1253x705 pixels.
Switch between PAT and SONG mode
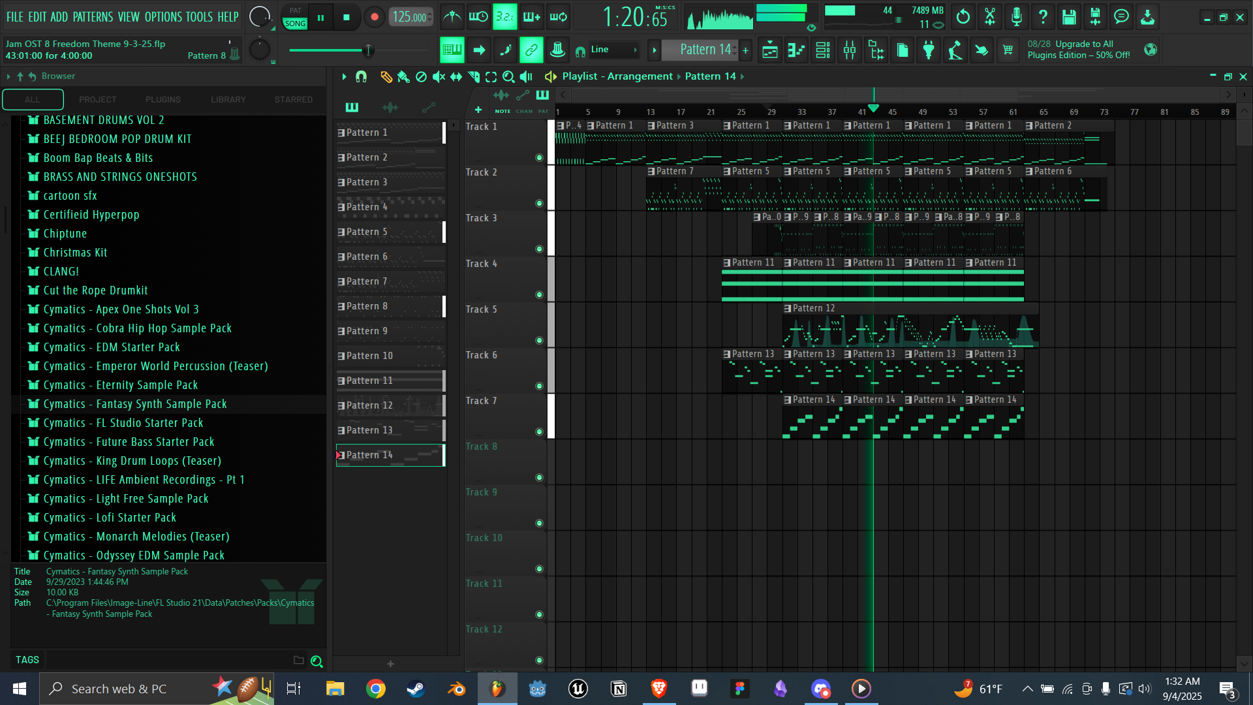[x=295, y=17]
